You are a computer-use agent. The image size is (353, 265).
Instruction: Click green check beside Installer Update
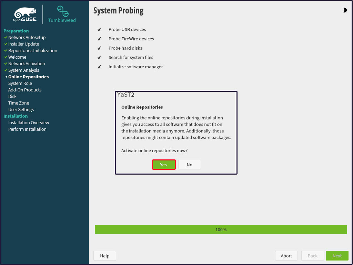(x=6, y=44)
